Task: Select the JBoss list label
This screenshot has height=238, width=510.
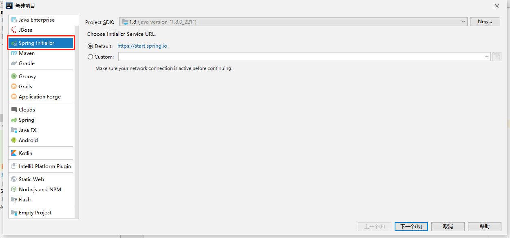Action: (25, 30)
